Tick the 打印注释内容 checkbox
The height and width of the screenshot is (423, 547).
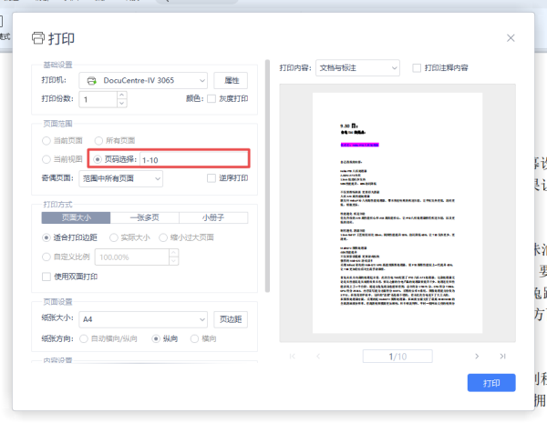point(417,68)
